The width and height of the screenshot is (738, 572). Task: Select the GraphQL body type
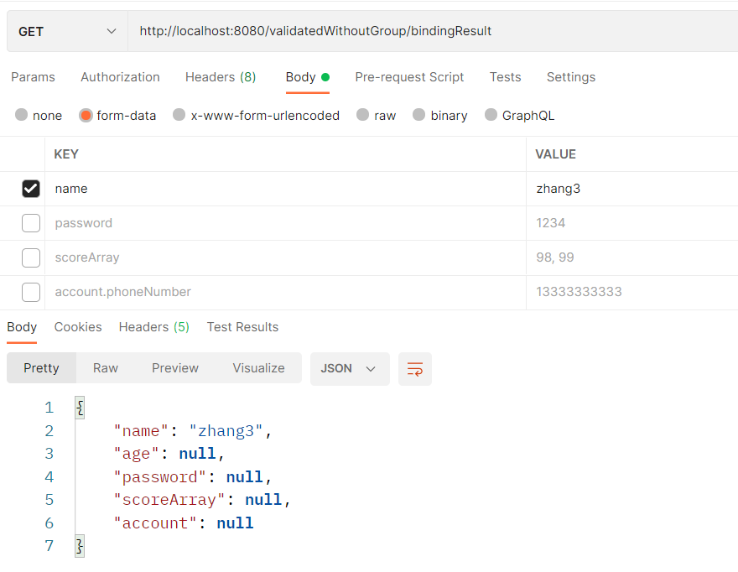(x=520, y=116)
